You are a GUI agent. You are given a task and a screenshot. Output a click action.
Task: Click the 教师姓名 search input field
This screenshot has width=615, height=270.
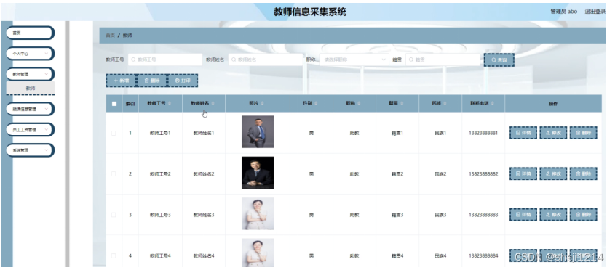[x=265, y=60]
